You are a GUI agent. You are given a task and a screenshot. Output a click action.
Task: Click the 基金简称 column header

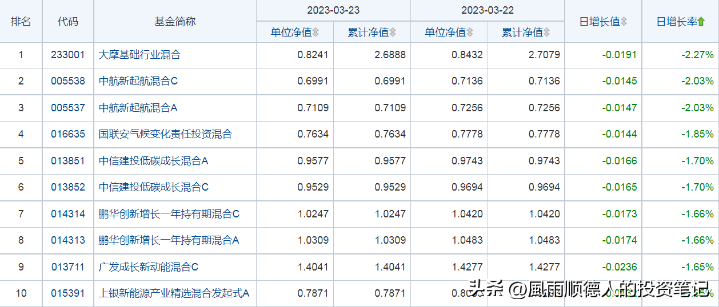point(175,22)
